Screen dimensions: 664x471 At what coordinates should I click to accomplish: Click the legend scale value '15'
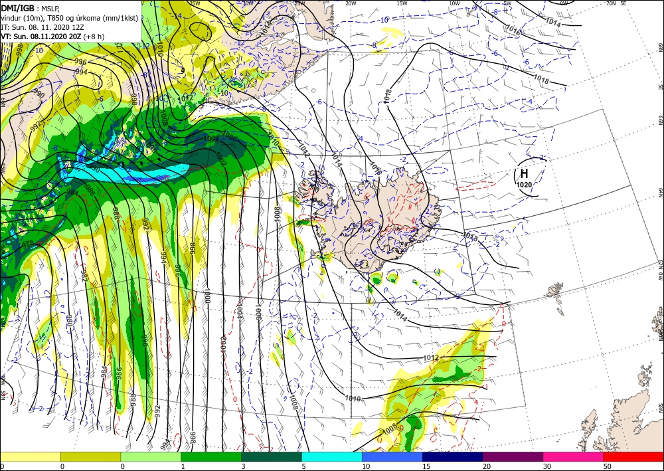[x=426, y=466]
